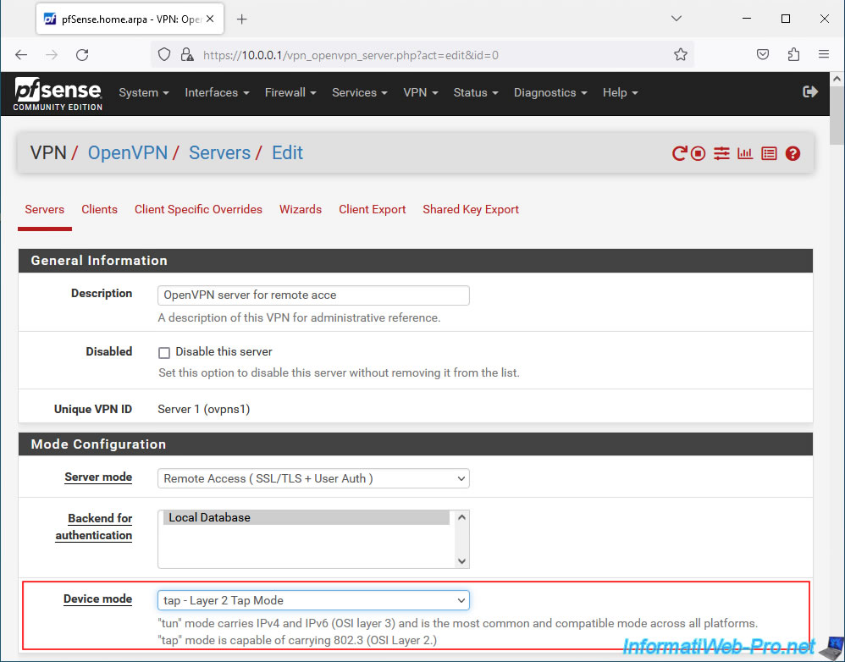
Task: Click the Description text field
Action: coord(313,295)
